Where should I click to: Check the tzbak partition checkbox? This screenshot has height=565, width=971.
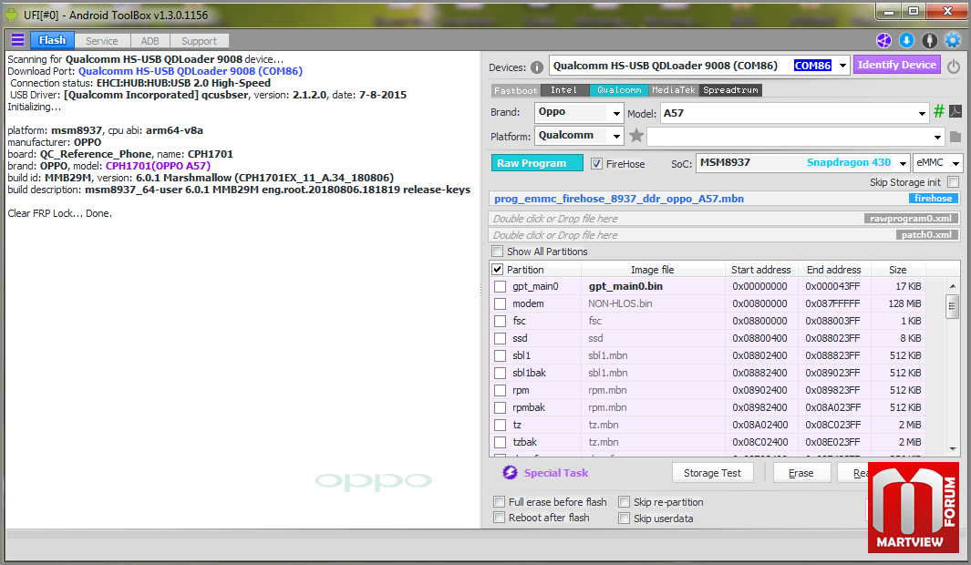(x=501, y=443)
